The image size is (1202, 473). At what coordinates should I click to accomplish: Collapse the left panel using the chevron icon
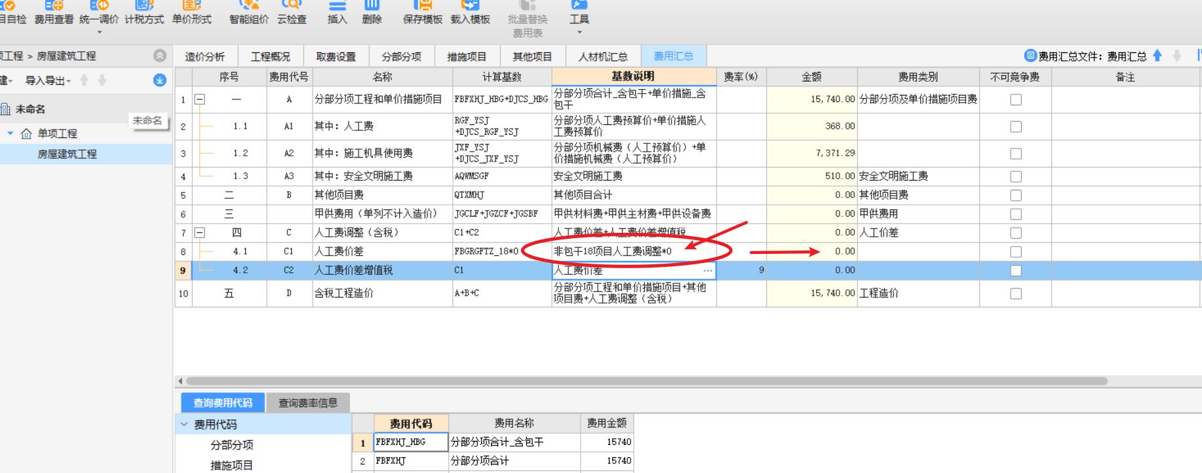(159, 56)
